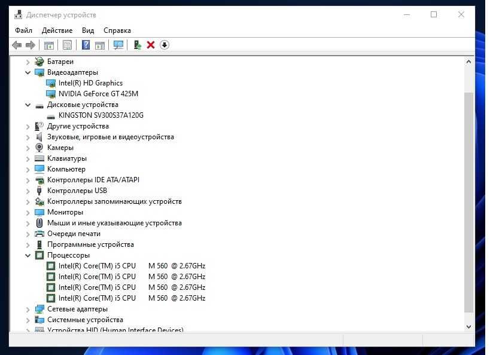Screen dimensions: 490x355
Task: Click the vertical scrollbar thumb
Action: [468, 202]
